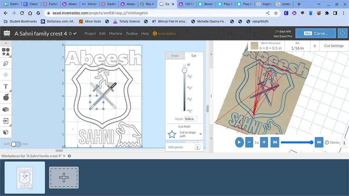Open Cut Settings
This screenshot has width=349, height=196.
tap(334, 46)
